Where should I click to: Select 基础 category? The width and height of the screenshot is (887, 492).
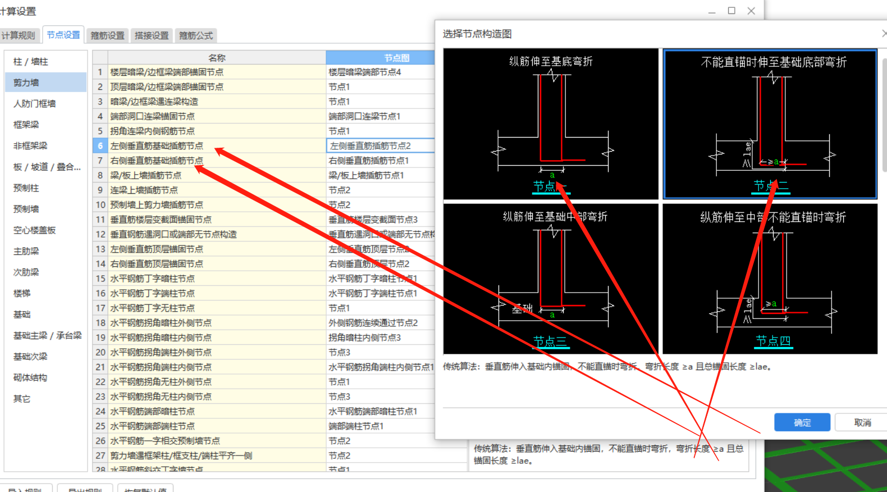[46, 315]
